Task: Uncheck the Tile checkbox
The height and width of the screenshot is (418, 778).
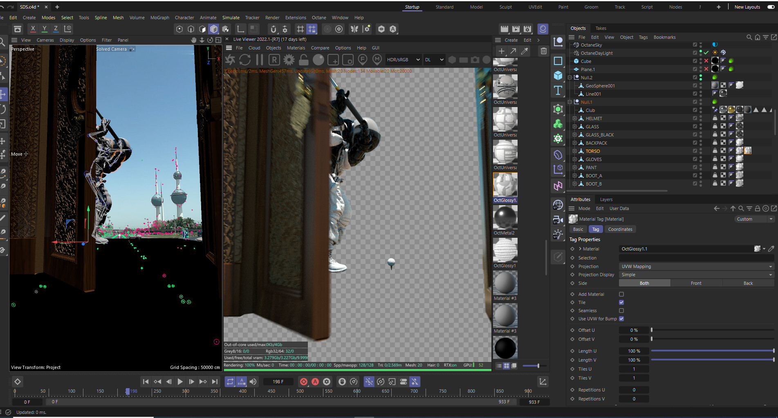Action: coord(621,302)
